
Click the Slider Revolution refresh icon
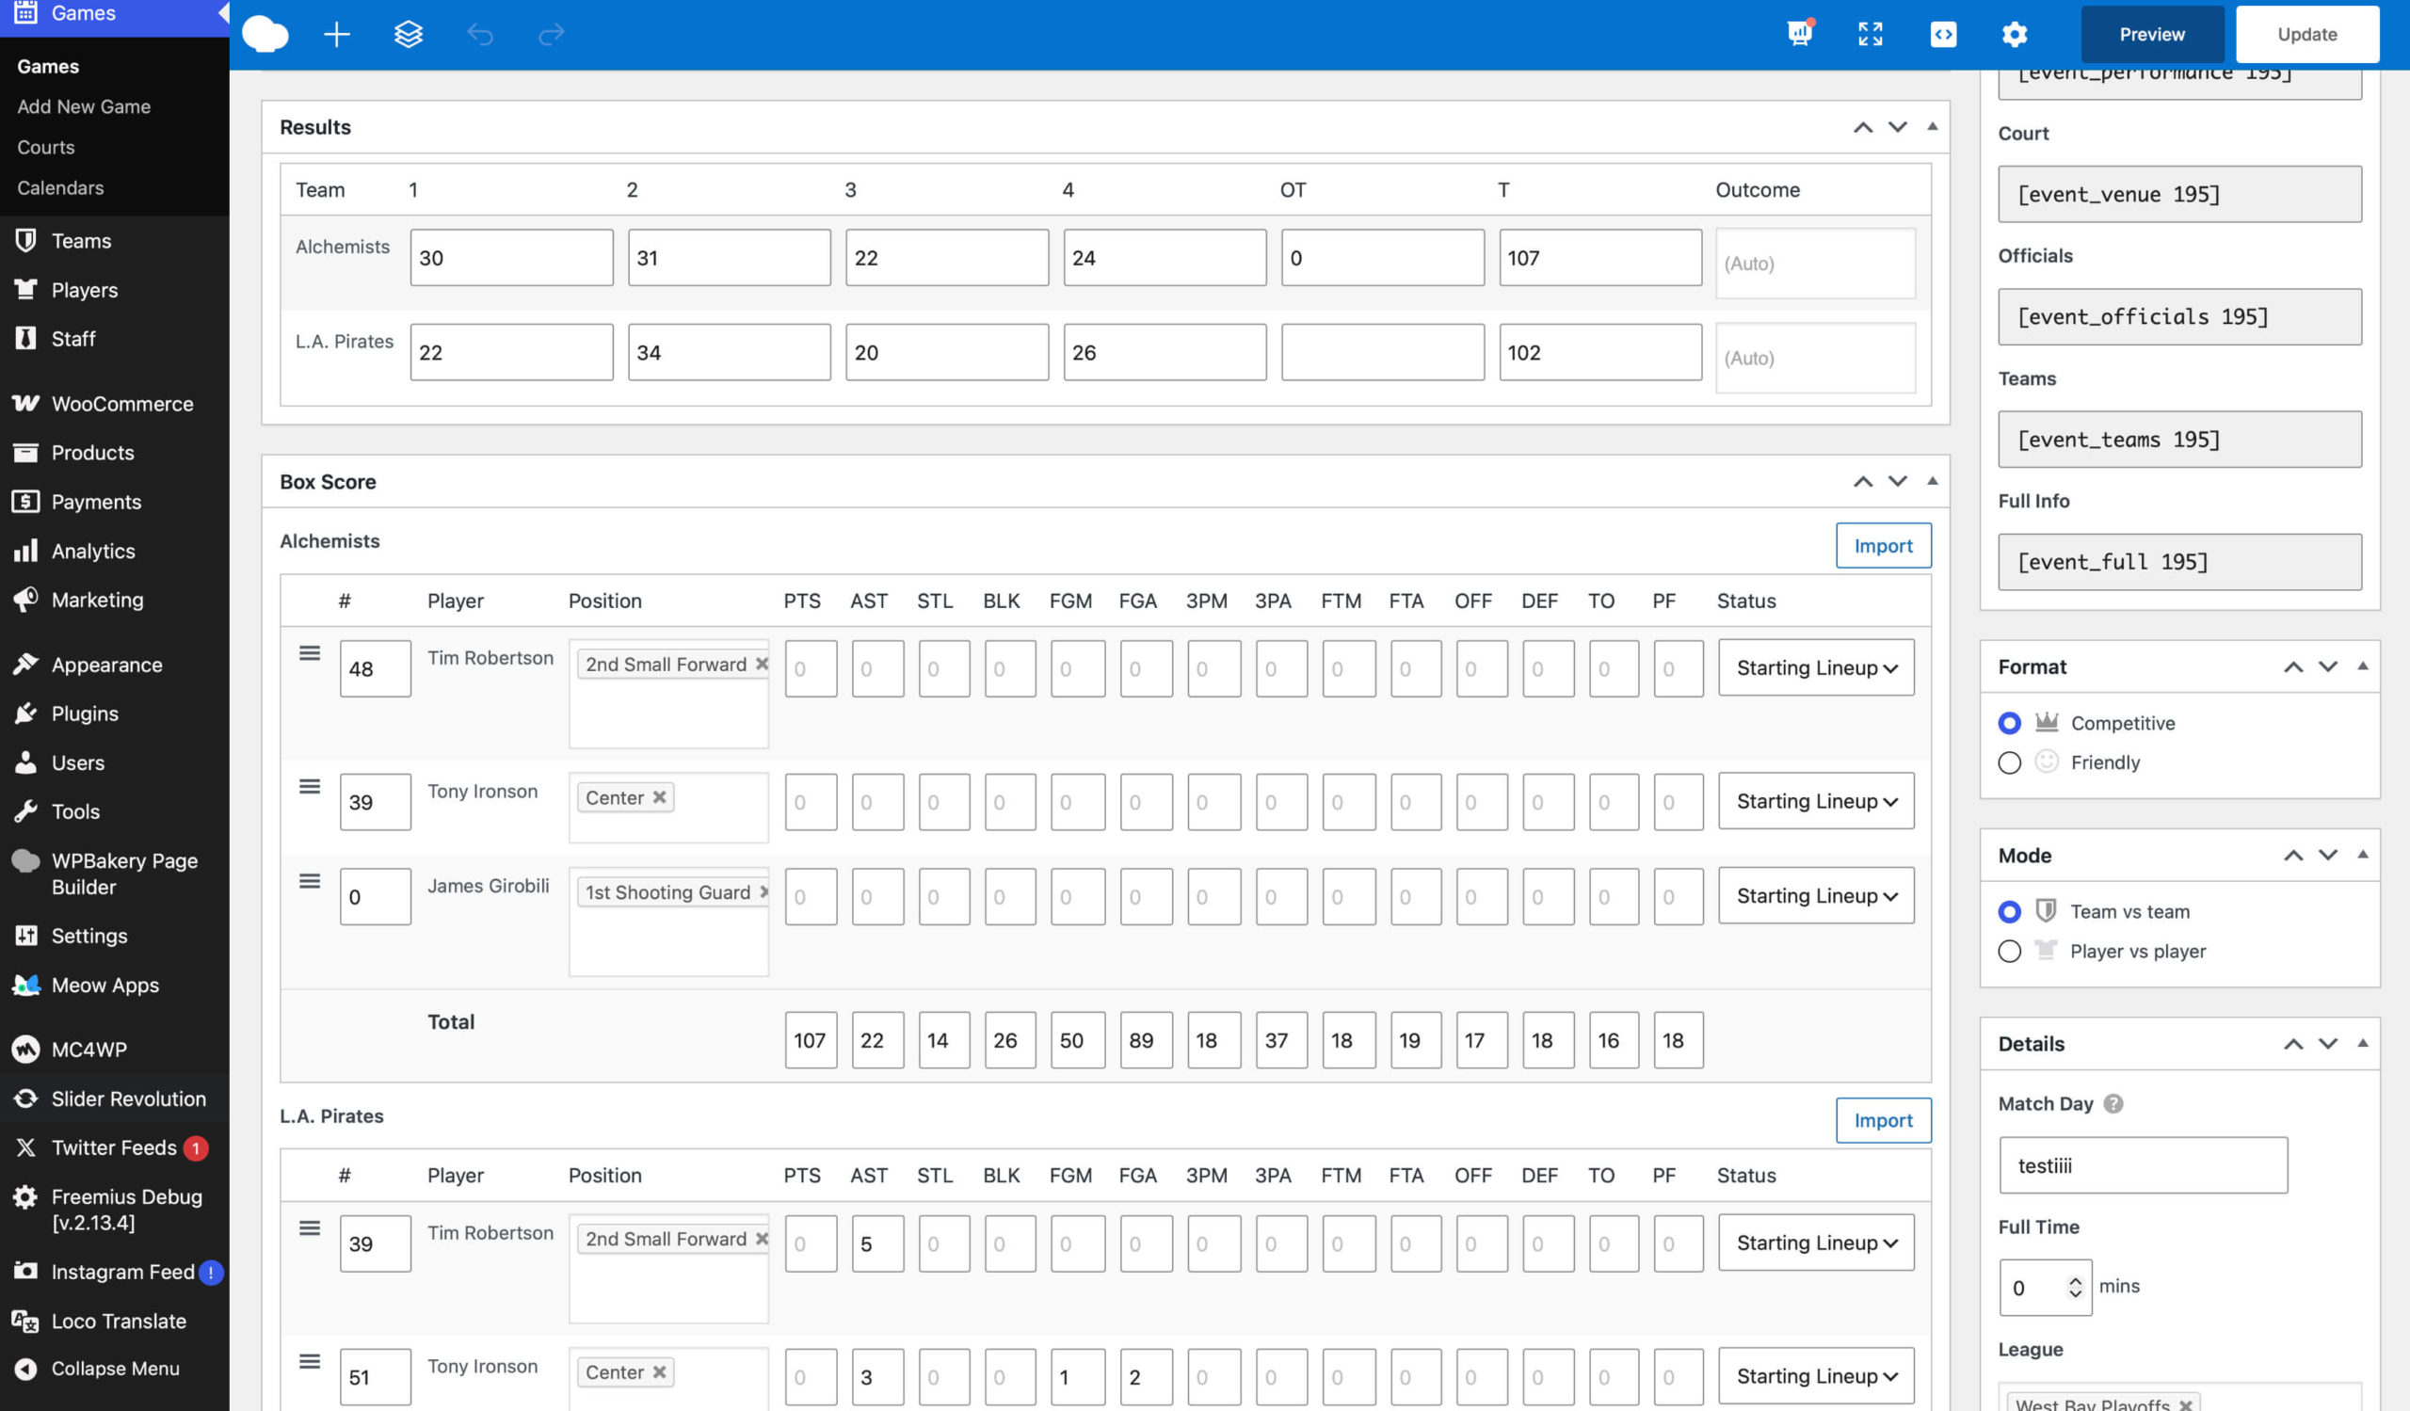pos(25,1098)
